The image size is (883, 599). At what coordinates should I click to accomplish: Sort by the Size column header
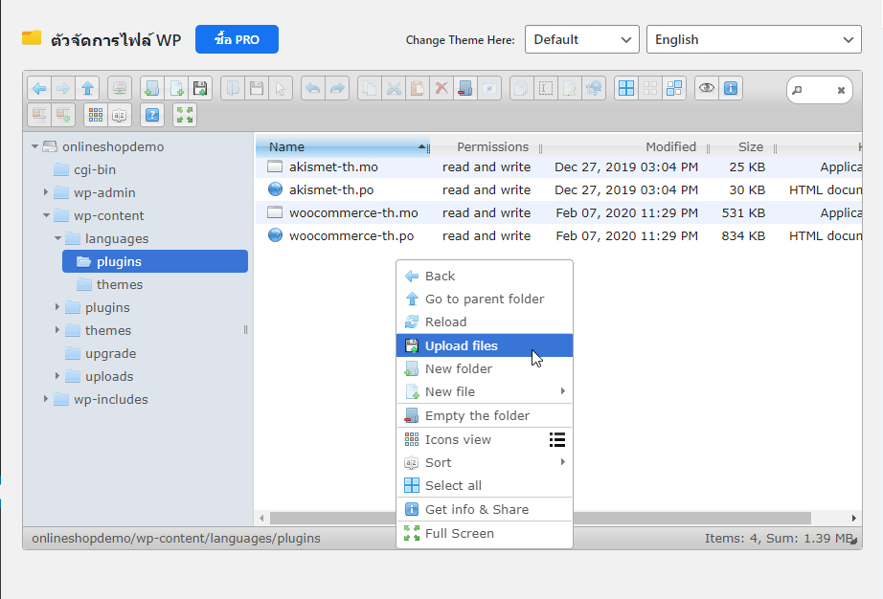pos(741,146)
